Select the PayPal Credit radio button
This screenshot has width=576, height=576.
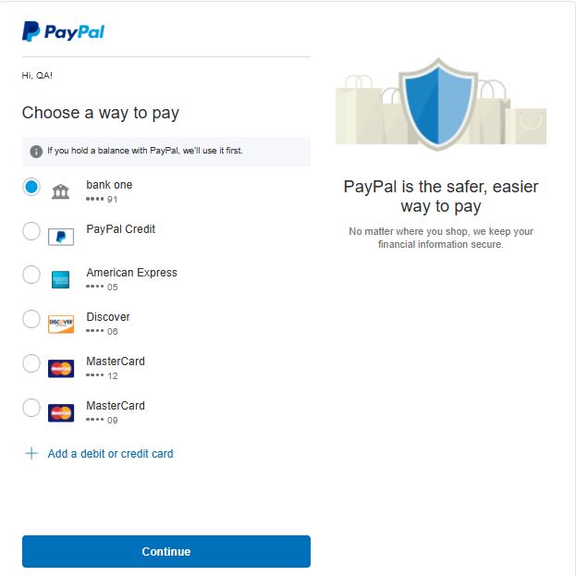31,231
